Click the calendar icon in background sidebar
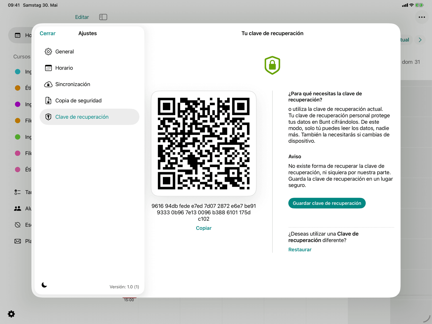432x324 pixels. pyautogui.click(x=18, y=35)
